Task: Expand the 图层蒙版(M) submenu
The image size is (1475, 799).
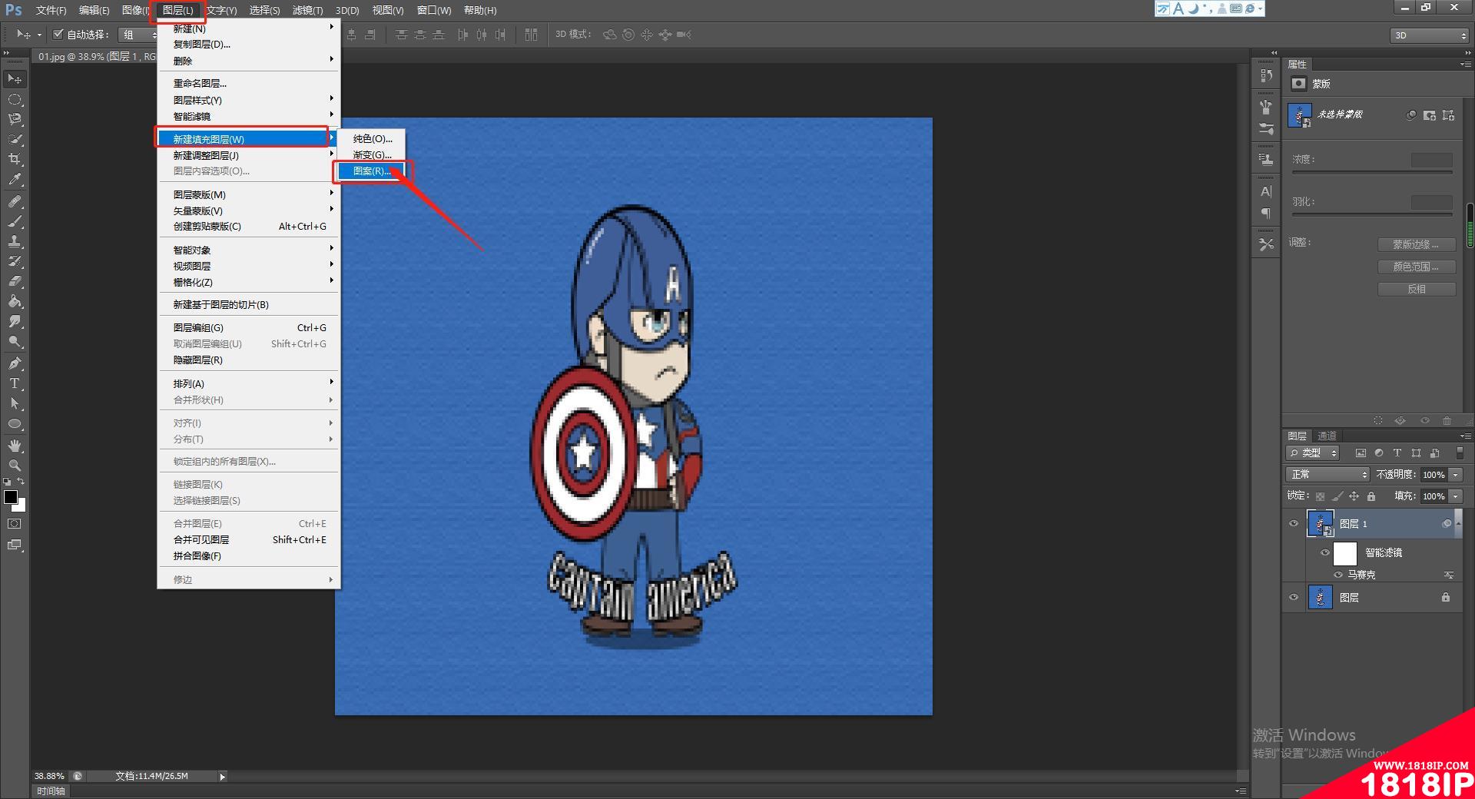Action: point(249,194)
